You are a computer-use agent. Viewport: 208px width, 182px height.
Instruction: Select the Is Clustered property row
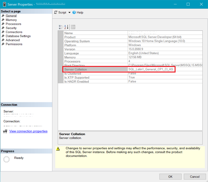133,73
